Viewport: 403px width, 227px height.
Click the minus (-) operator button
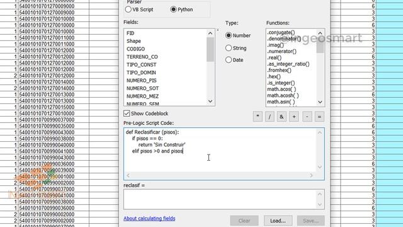coord(307,117)
